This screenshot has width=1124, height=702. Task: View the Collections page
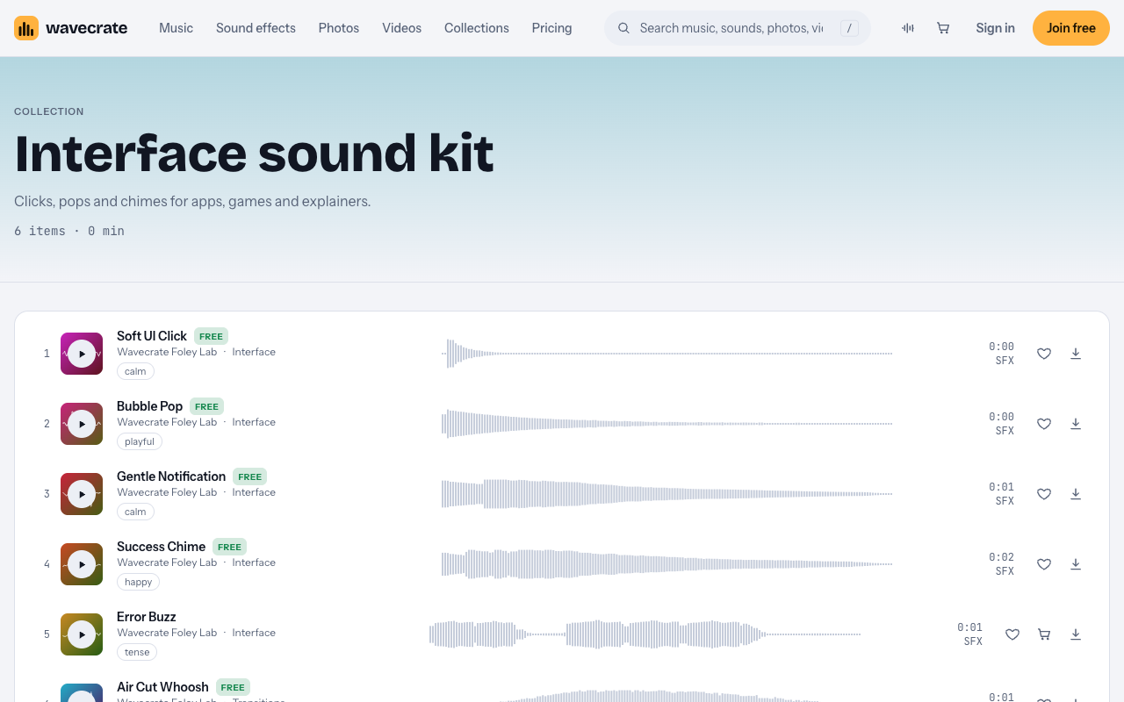click(477, 28)
